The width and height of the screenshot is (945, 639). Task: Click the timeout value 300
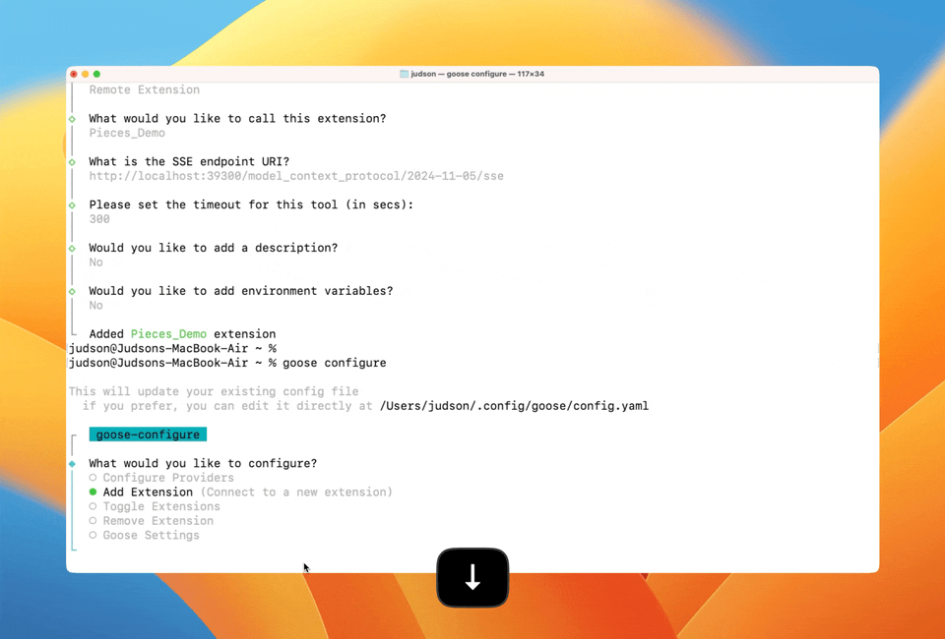click(99, 219)
